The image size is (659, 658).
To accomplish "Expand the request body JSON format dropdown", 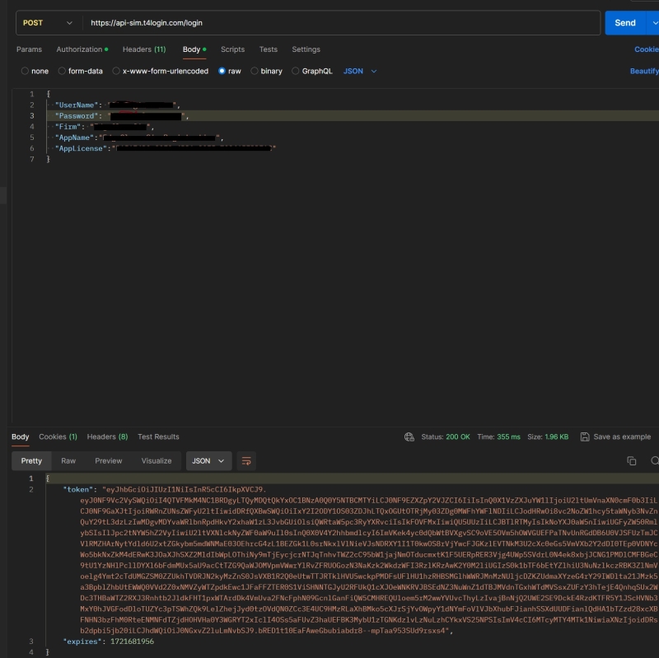I will pos(360,72).
